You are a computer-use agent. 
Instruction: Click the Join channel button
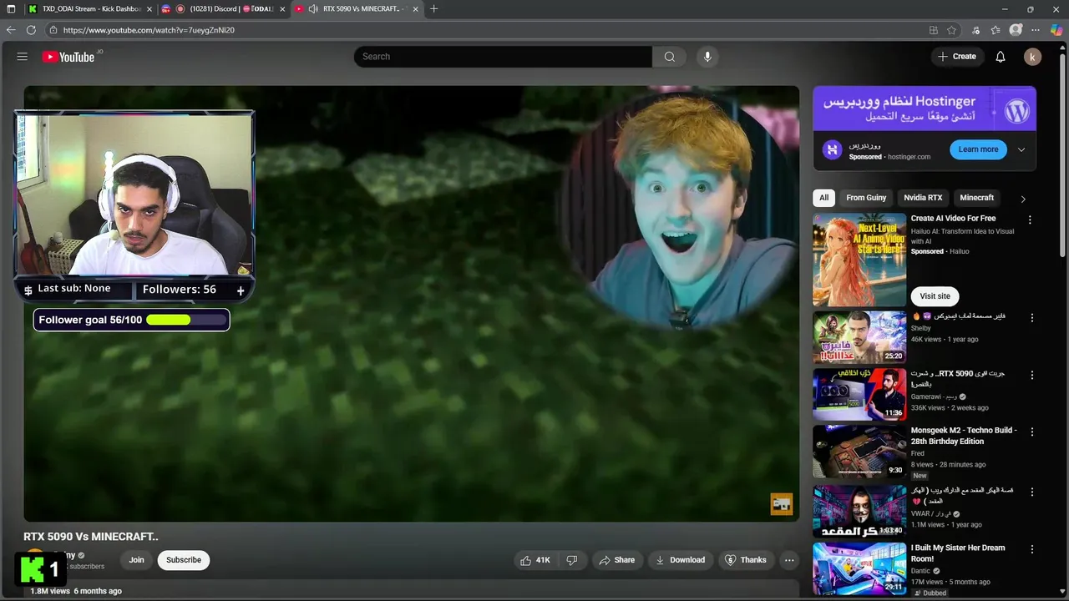(136, 560)
